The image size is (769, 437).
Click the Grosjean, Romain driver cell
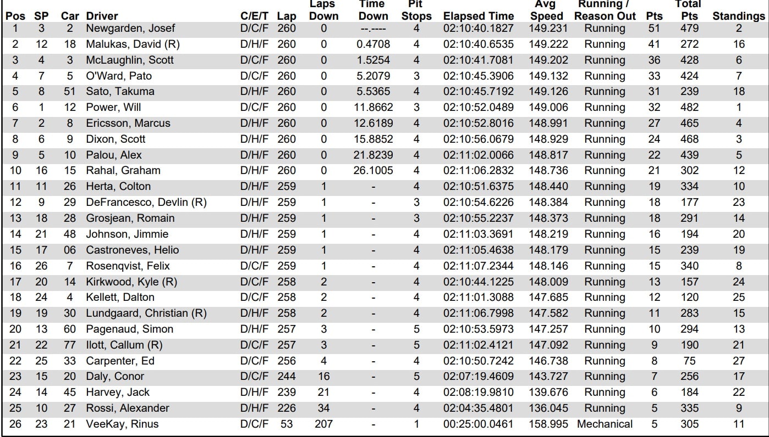click(x=130, y=218)
